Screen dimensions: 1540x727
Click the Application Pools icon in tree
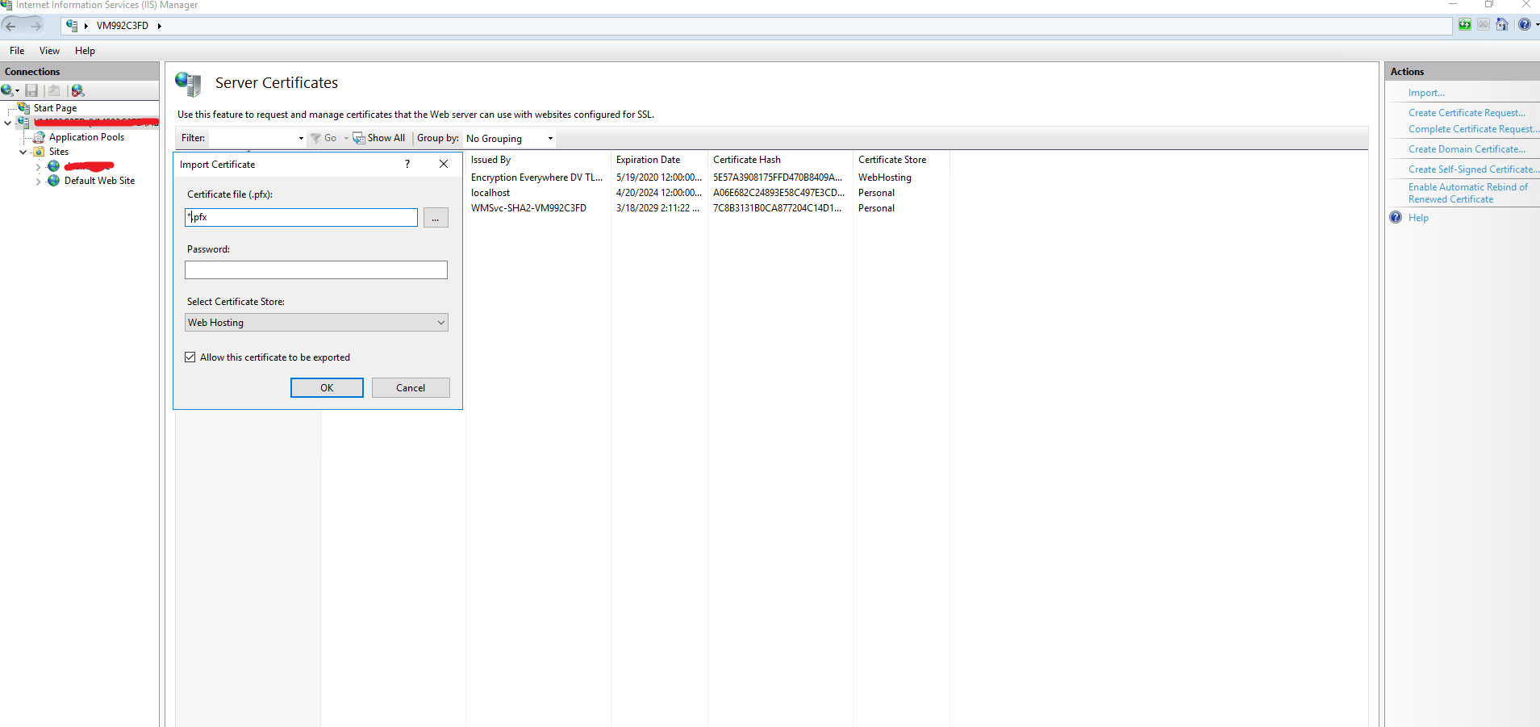point(39,137)
